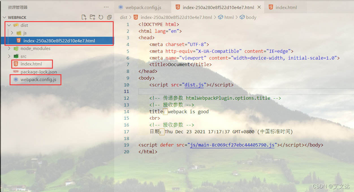This screenshot has height=192, width=354.
Task: Click the js folder icon
Action: click(19, 33)
